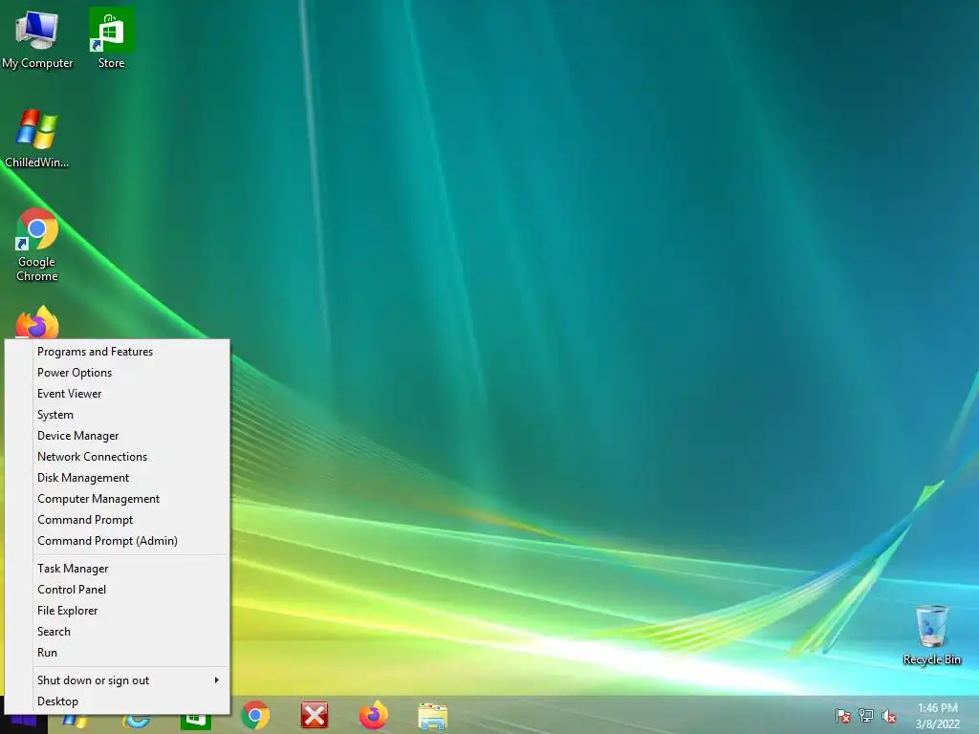Select File Explorer menu entry

click(118, 611)
